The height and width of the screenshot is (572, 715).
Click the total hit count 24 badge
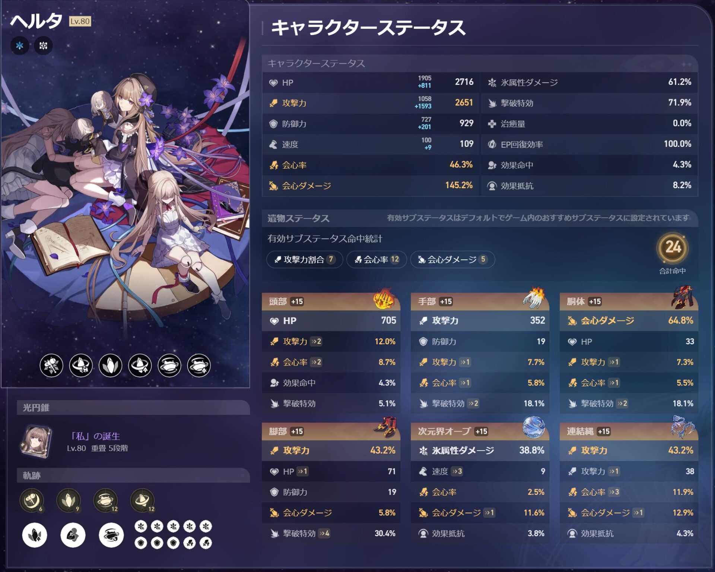(673, 247)
